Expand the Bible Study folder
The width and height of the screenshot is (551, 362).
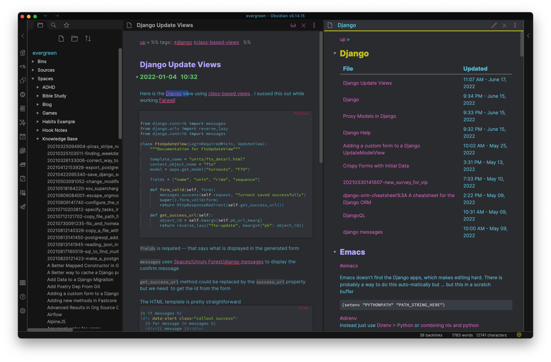click(x=38, y=96)
